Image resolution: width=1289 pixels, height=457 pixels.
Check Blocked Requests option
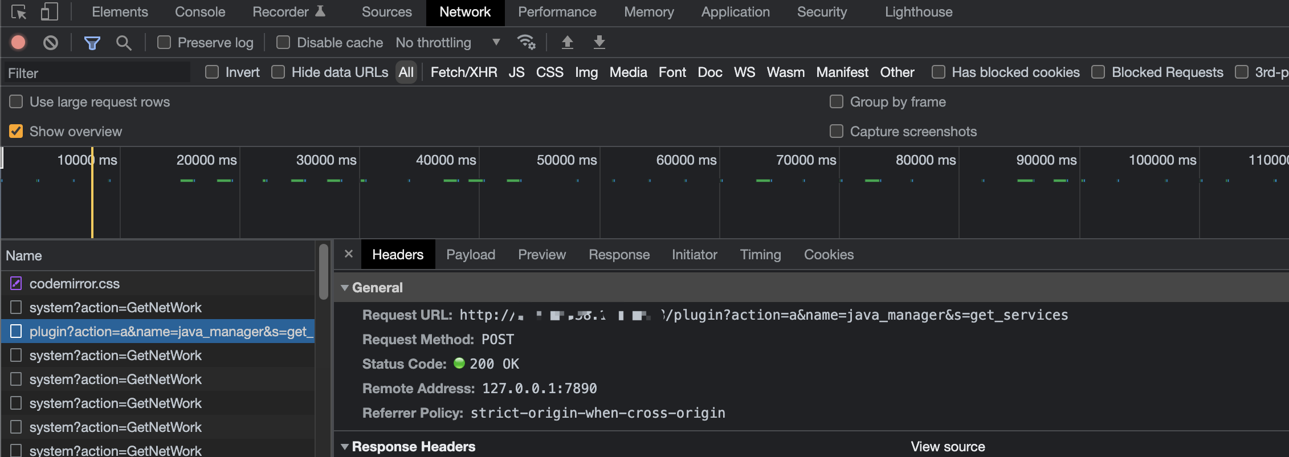point(1098,72)
